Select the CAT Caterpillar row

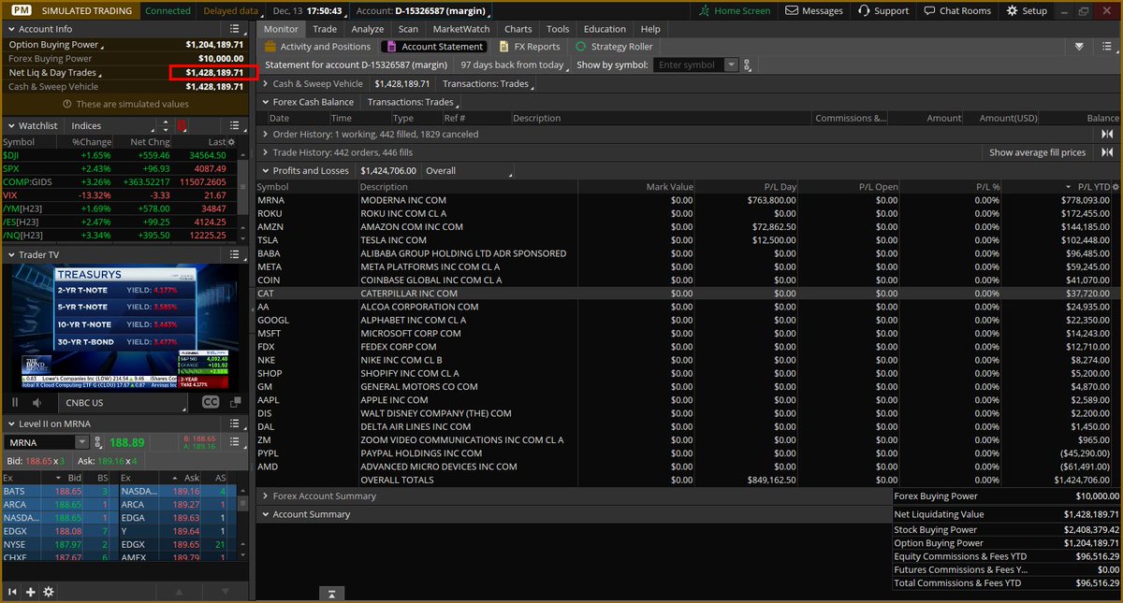point(689,293)
